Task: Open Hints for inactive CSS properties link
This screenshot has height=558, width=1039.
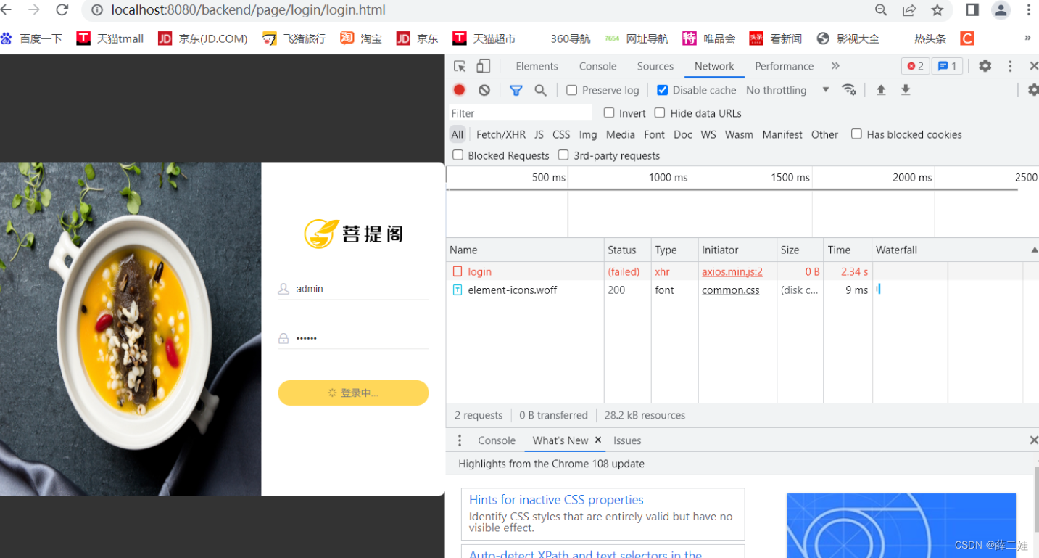Action: pos(556,499)
